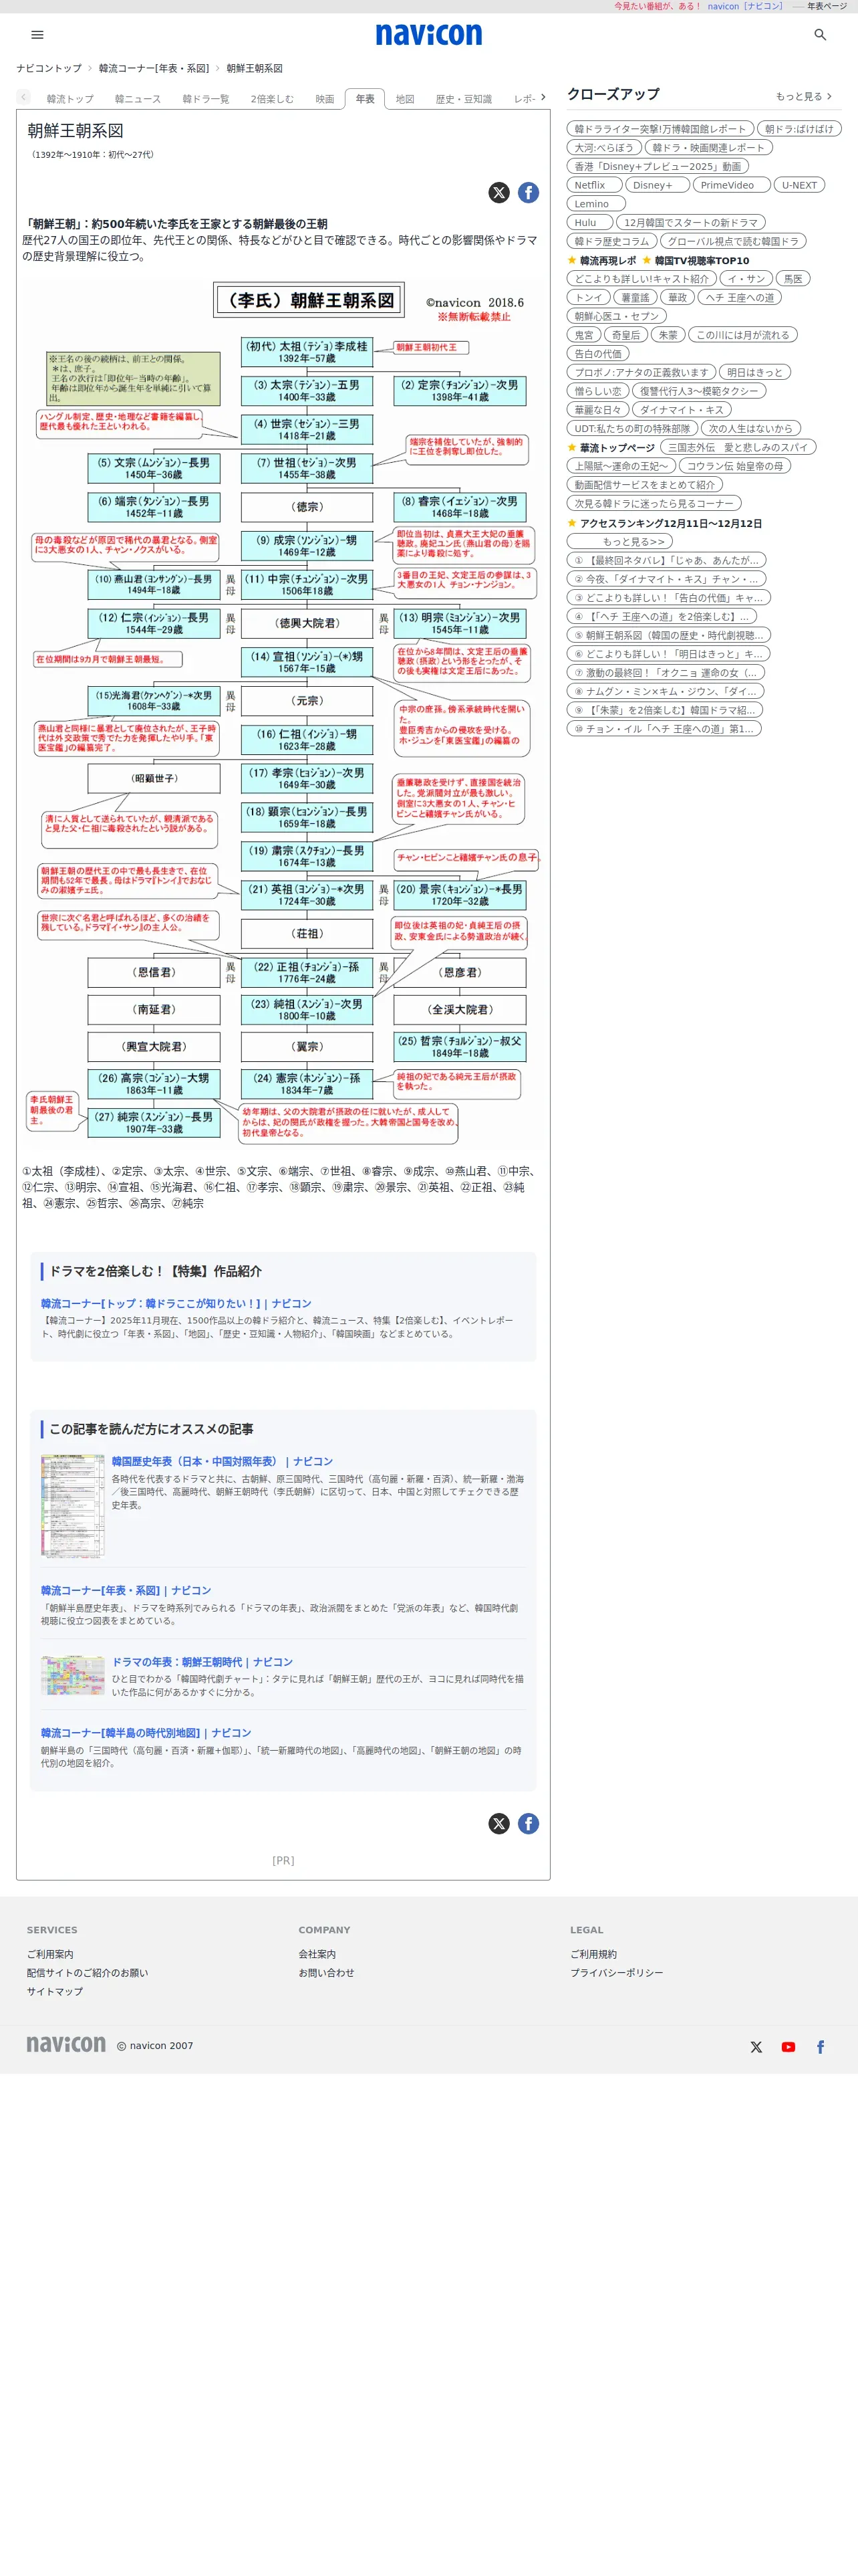Open the 奇皇后 tag

[626, 335]
